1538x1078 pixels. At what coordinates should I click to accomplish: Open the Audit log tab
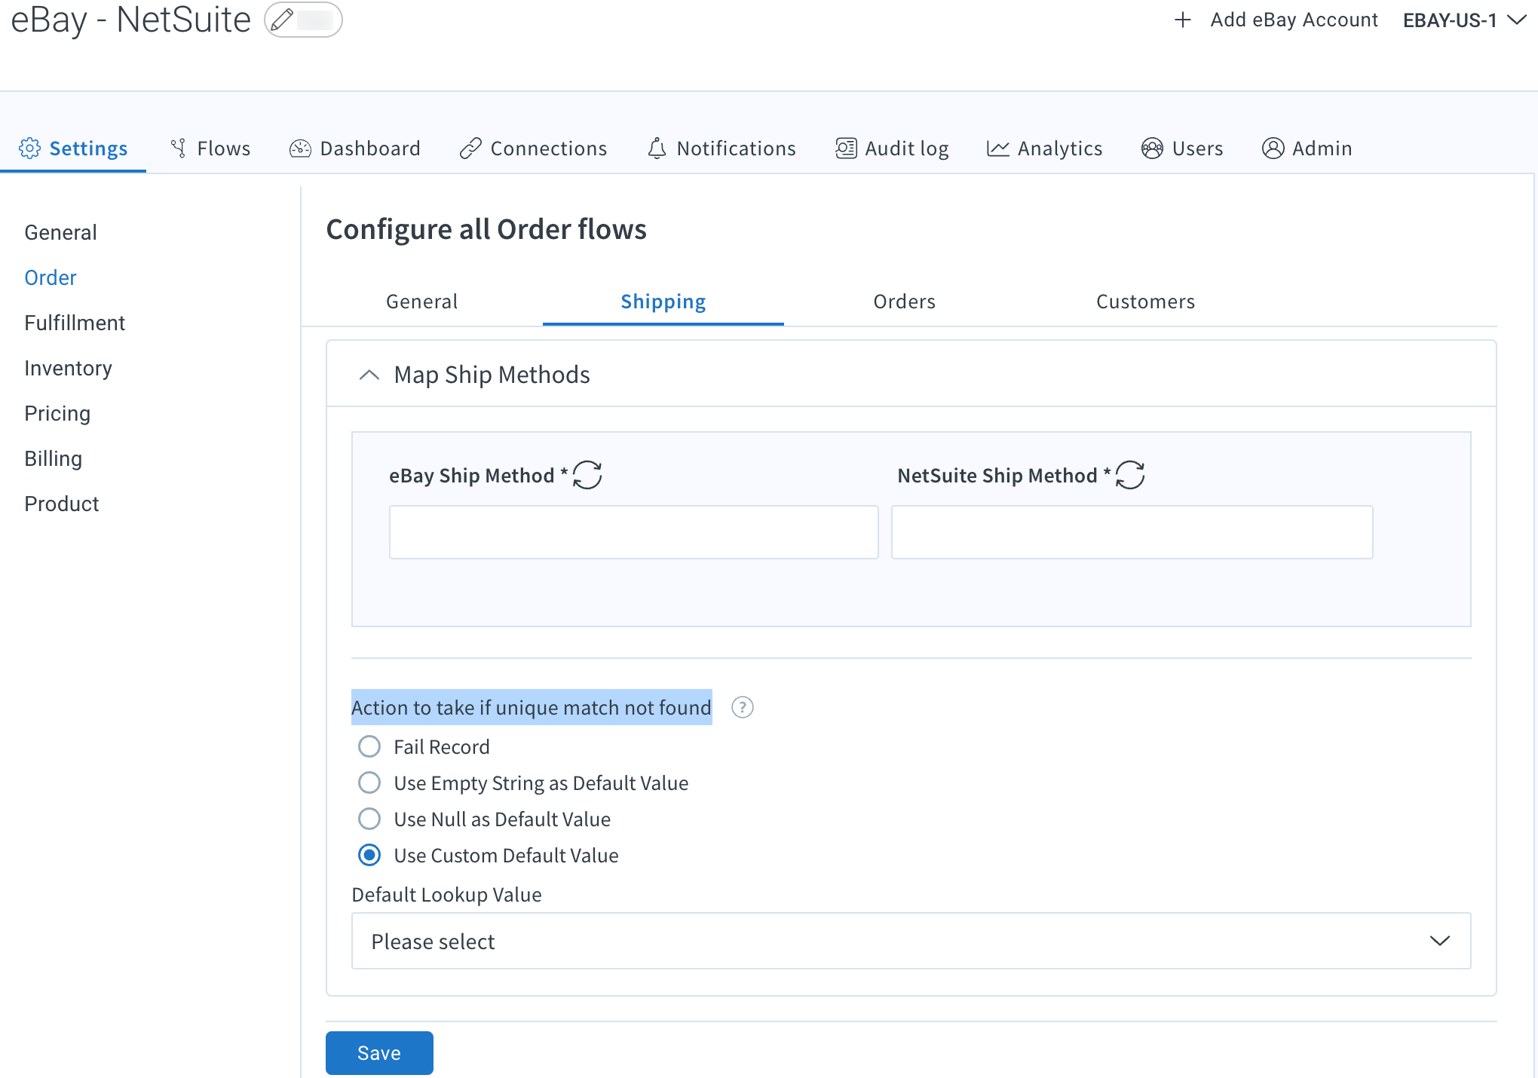pyautogui.click(x=892, y=149)
